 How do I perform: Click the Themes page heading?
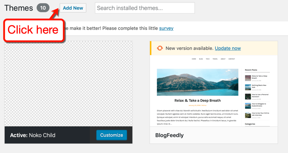(x=18, y=8)
